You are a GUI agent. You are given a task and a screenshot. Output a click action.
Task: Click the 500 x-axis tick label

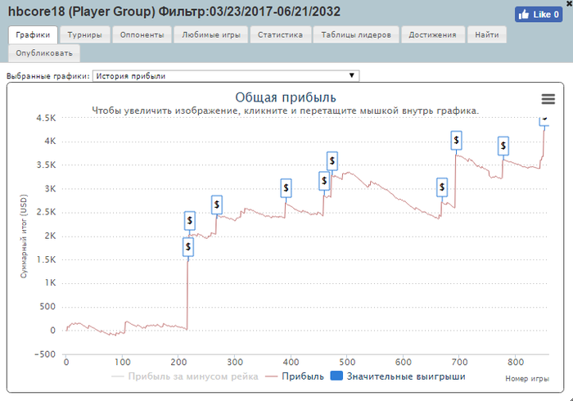[x=347, y=362]
